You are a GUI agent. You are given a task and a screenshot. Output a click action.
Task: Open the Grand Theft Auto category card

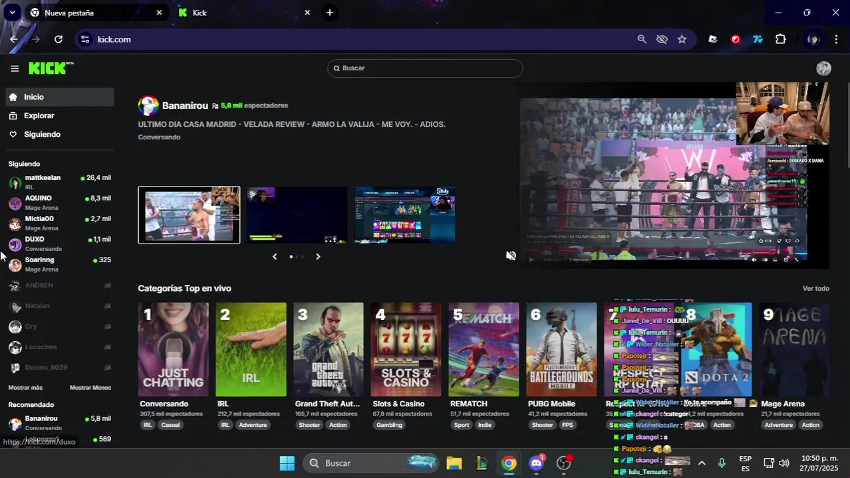[x=329, y=350]
